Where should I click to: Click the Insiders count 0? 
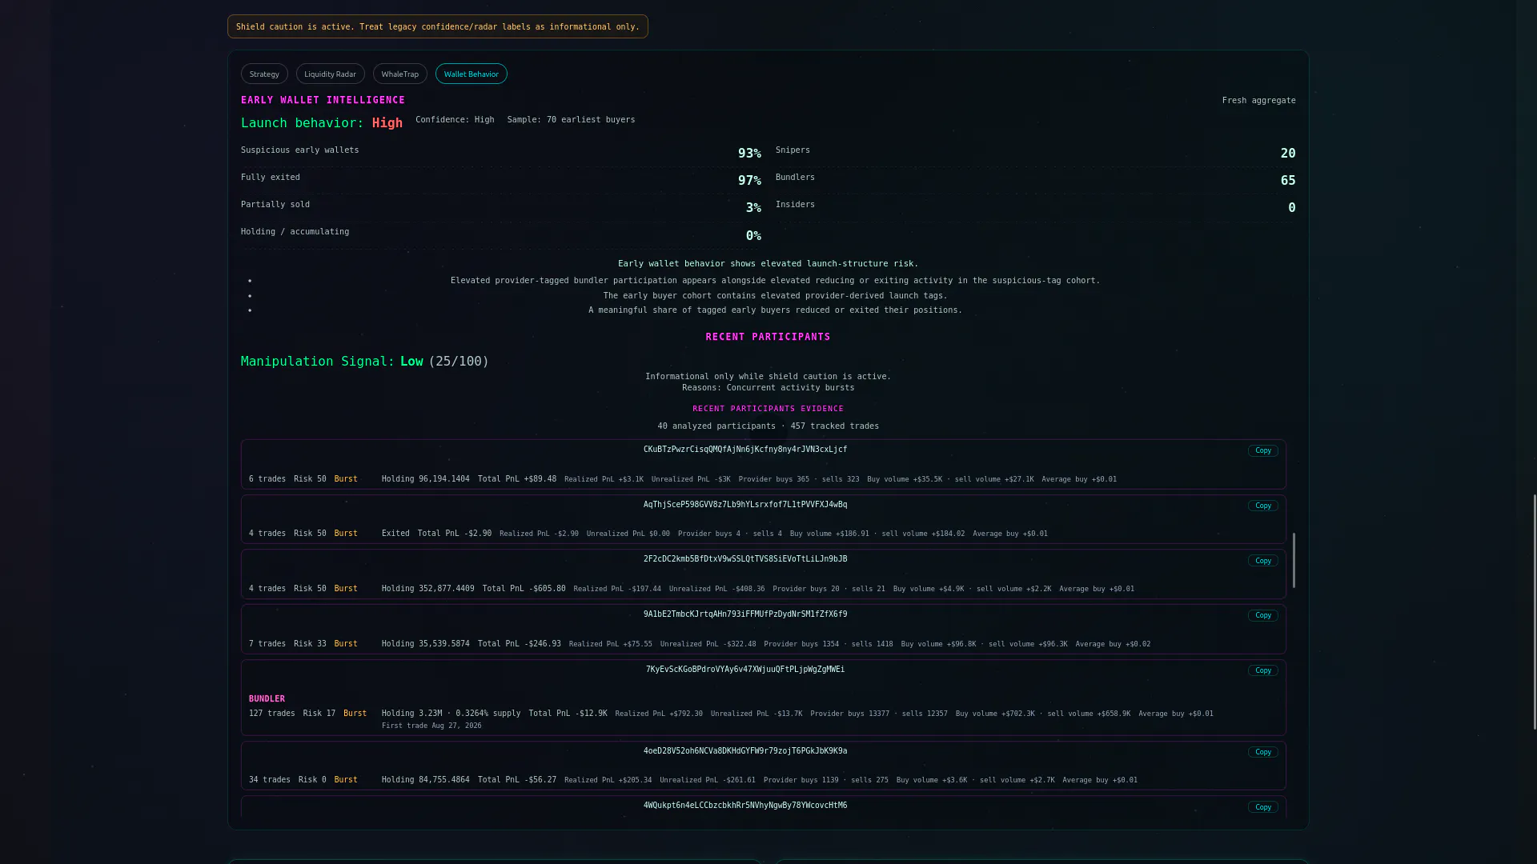pos(1291,208)
